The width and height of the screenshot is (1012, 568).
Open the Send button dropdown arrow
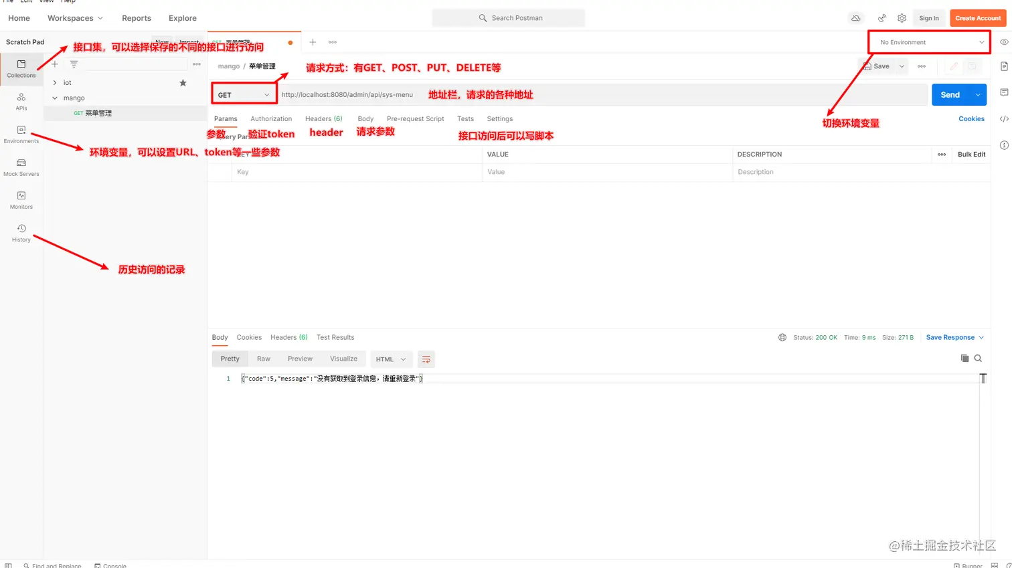pyautogui.click(x=978, y=95)
